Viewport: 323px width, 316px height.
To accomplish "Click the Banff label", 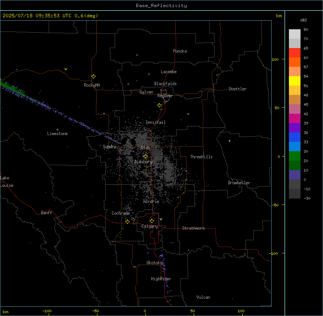I will (46, 213).
